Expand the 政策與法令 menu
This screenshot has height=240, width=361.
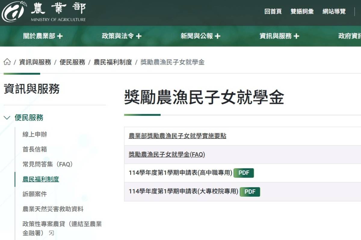coord(122,36)
